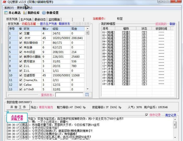This screenshot has height=141, width=183.
Task: Switch to the 生产列表 tab
Action: pos(26,19)
